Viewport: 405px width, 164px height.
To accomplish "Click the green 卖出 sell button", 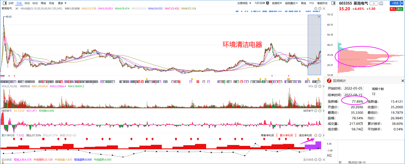I will [x=400, y=9].
